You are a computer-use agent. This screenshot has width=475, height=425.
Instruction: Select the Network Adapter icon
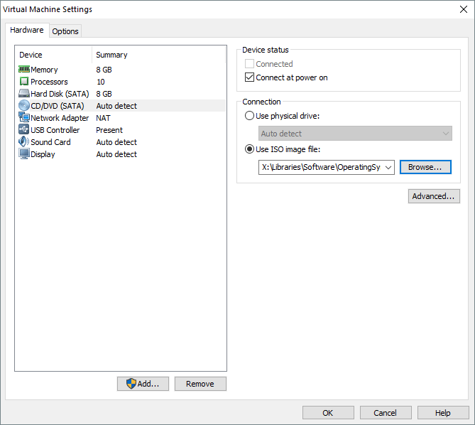23,118
